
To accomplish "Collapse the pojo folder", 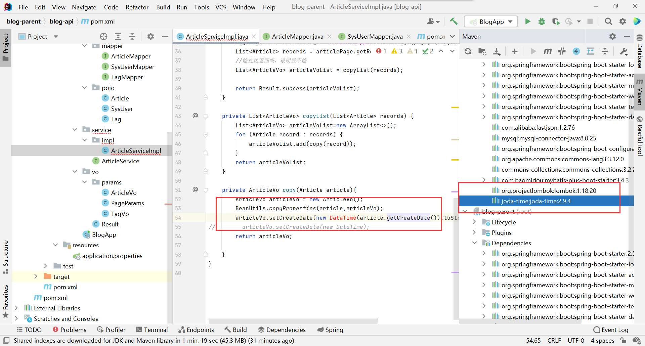I will (x=85, y=88).
